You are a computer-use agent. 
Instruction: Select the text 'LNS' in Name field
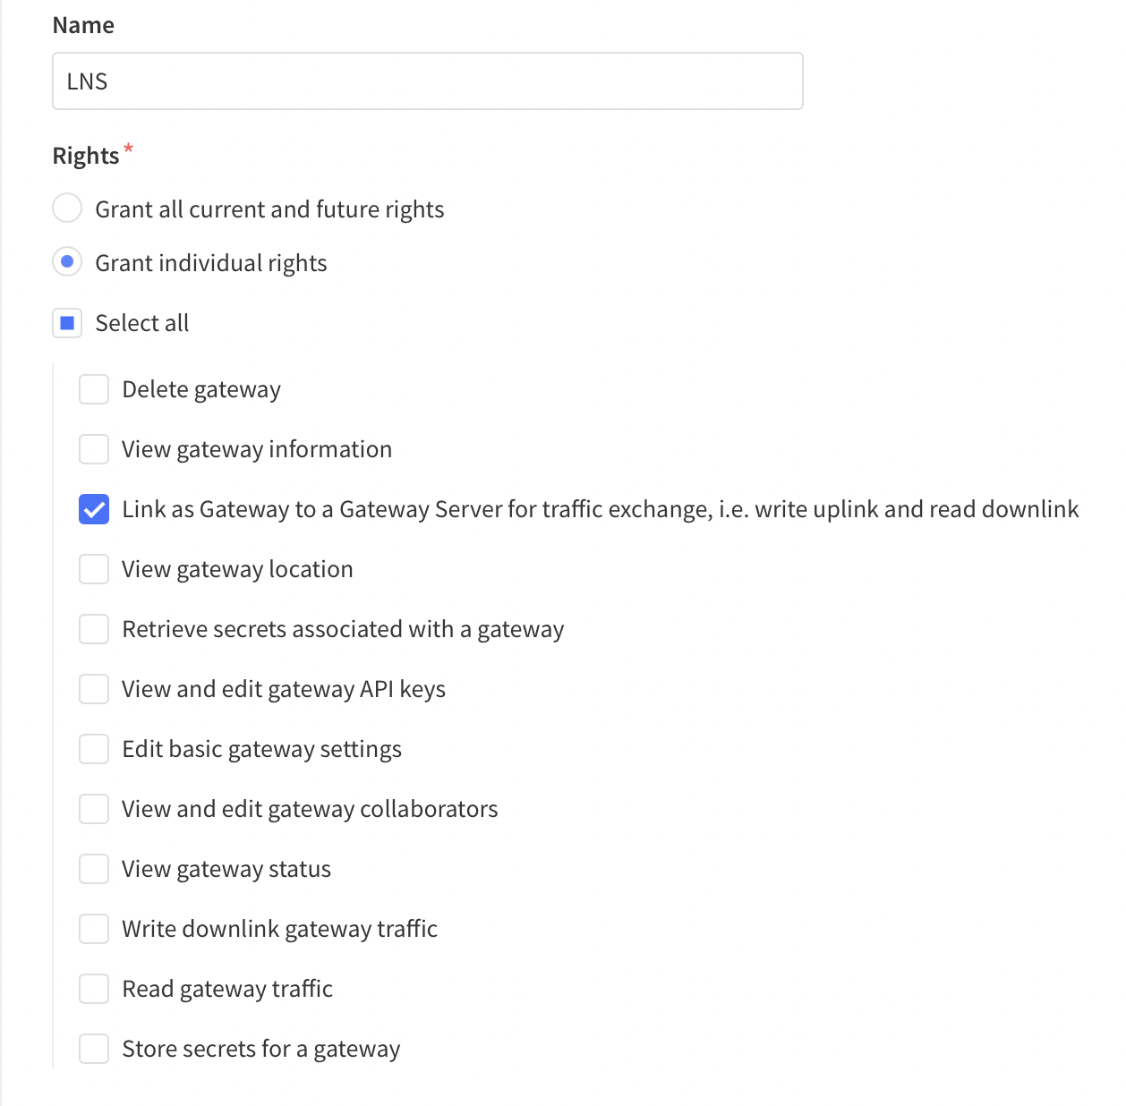(x=87, y=81)
